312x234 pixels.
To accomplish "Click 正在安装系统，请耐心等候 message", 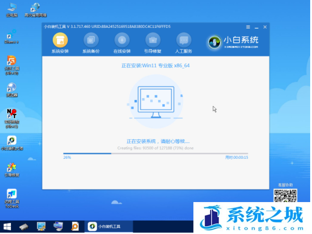I will click(158, 141).
